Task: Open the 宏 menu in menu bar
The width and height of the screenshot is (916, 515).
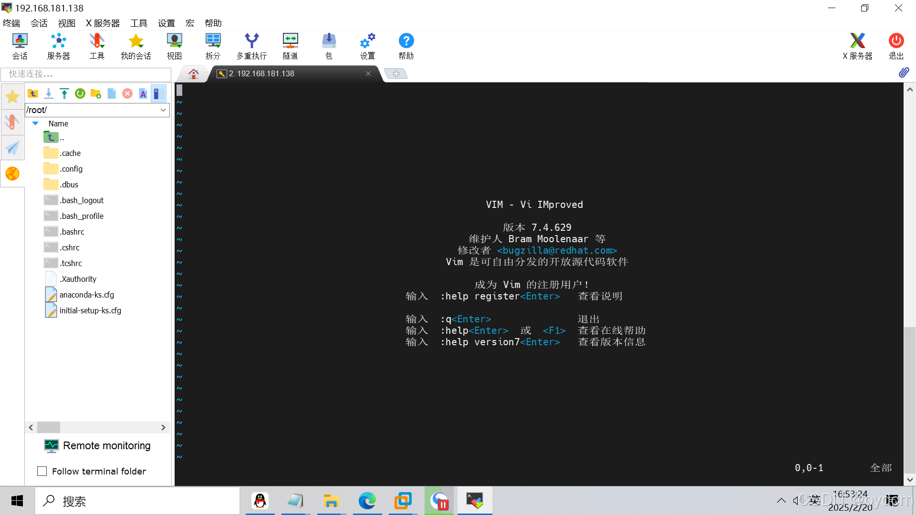Action: pyautogui.click(x=190, y=23)
